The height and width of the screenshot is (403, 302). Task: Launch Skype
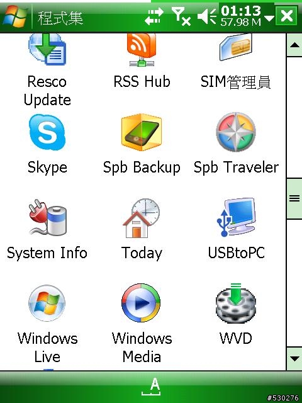pos(47,132)
